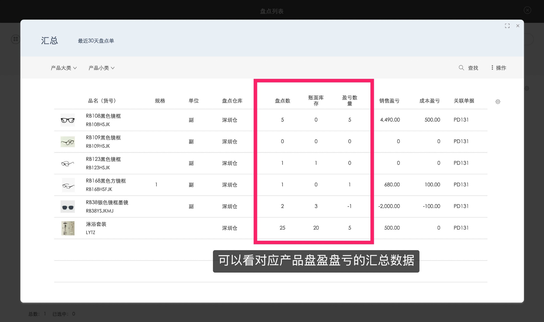Viewport: 544px width, 322px height.
Task: Click the 最近30天盘点单 link
Action: tap(96, 41)
